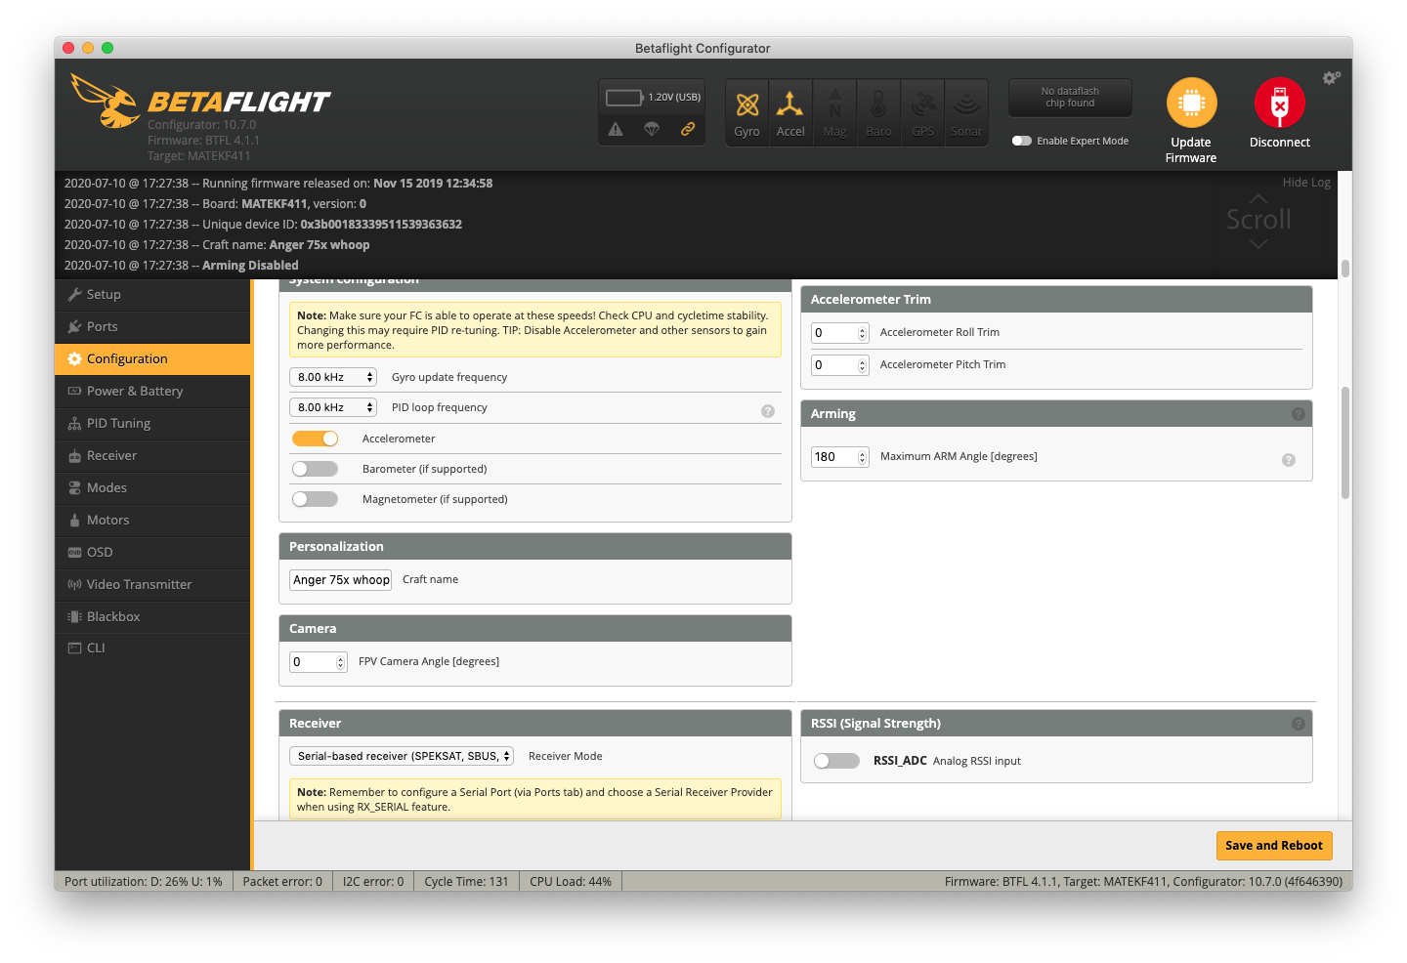
Task: Adjust Accelerometer Pitch Trim stepper
Action: (x=862, y=365)
